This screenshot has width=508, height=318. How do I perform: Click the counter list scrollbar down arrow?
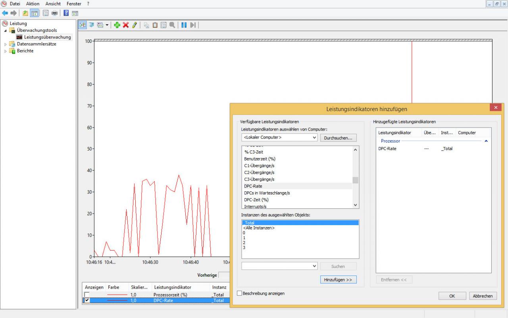click(x=356, y=205)
